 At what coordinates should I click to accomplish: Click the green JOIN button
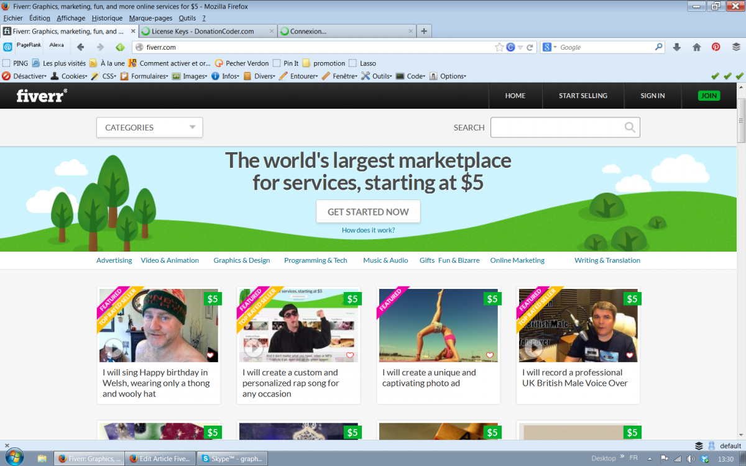pos(709,96)
